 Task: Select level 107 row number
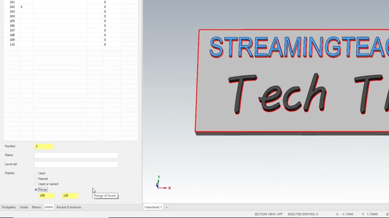coord(12,30)
